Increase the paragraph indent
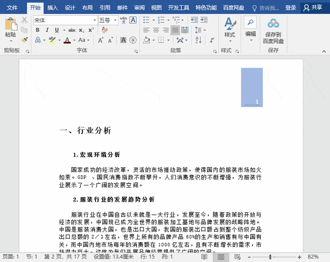The height and width of the screenshot is (262, 330). (x=204, y=20)
